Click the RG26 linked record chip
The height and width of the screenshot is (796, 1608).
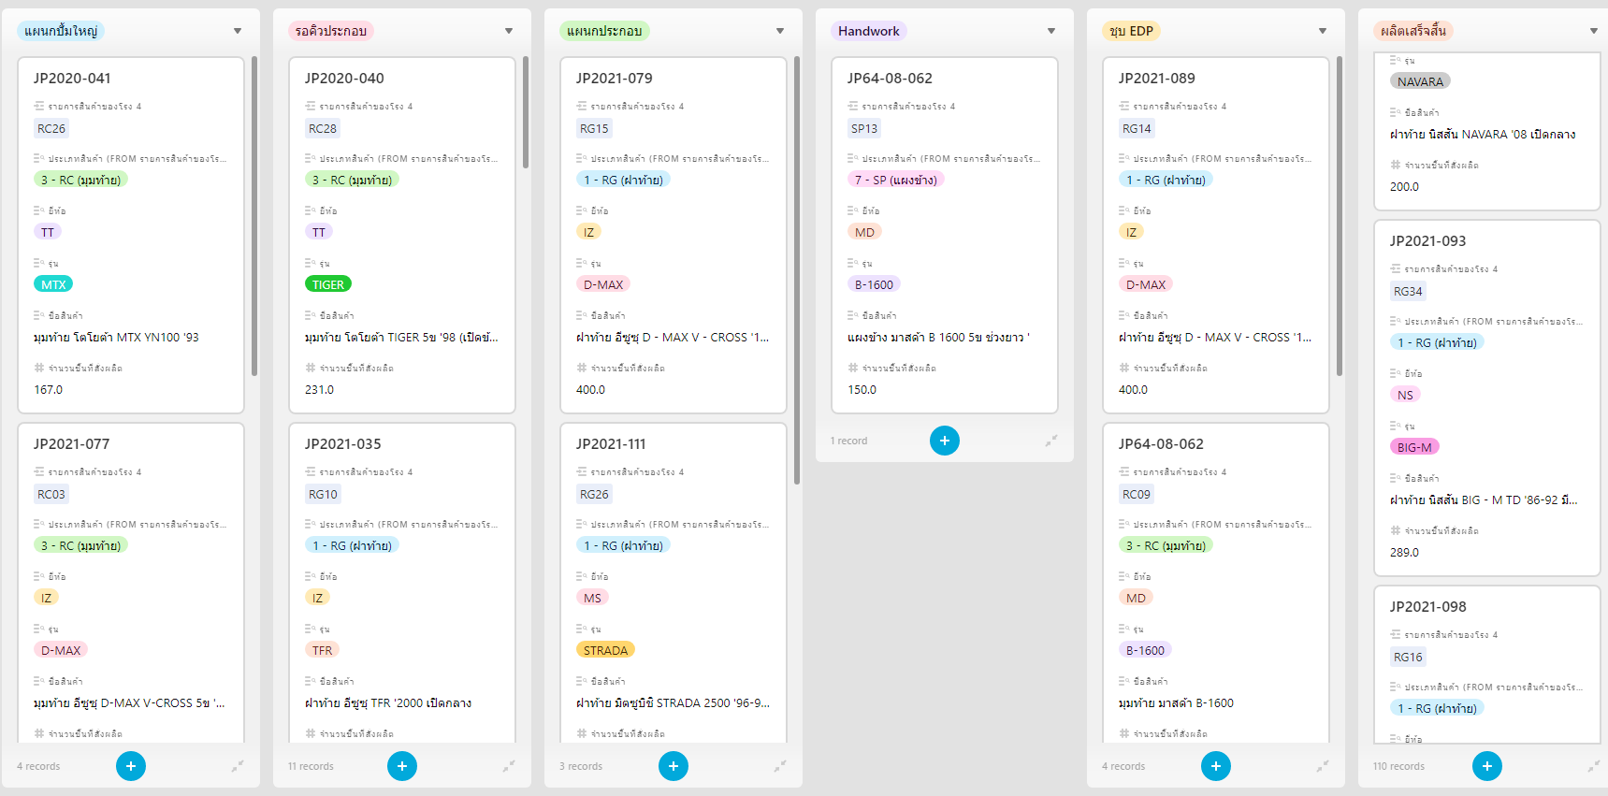(594, 494)
